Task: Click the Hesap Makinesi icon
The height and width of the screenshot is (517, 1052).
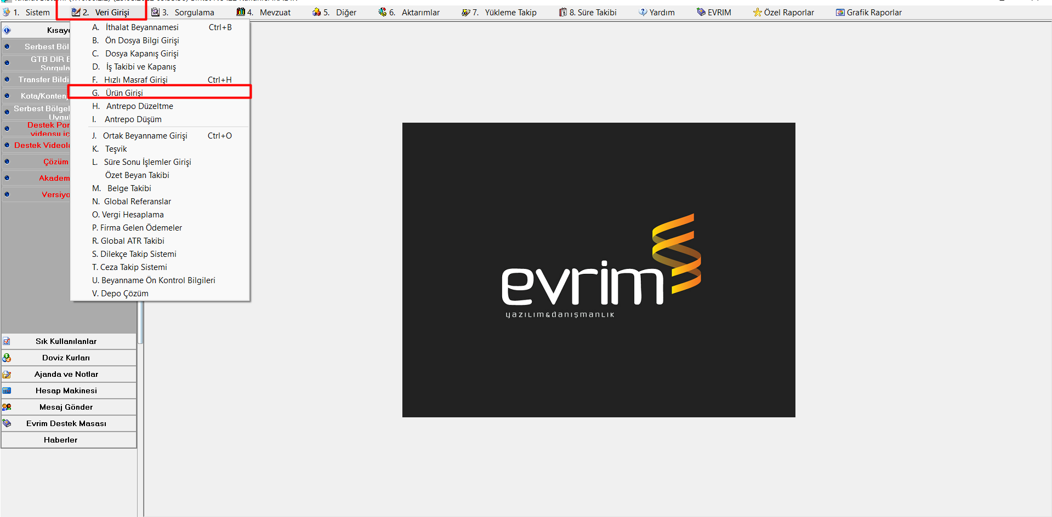Action: (7, 390)
